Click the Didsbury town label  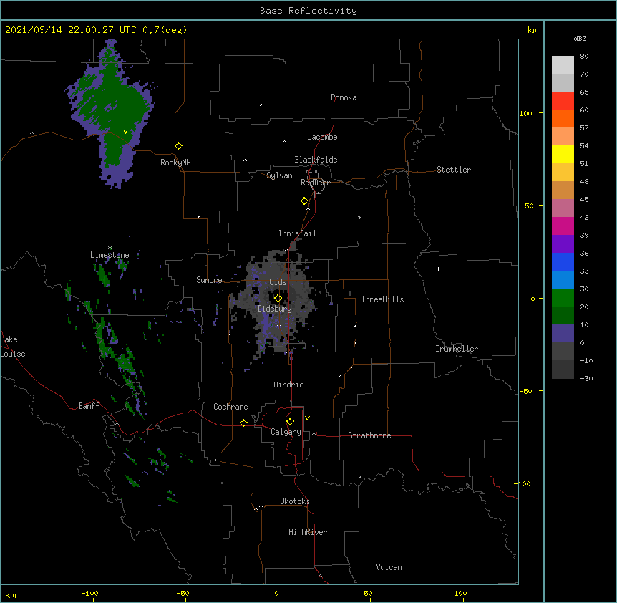275,309
